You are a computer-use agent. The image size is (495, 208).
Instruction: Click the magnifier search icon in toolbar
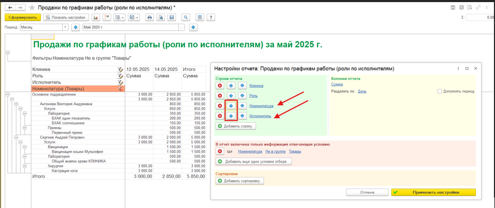(186, 17)
